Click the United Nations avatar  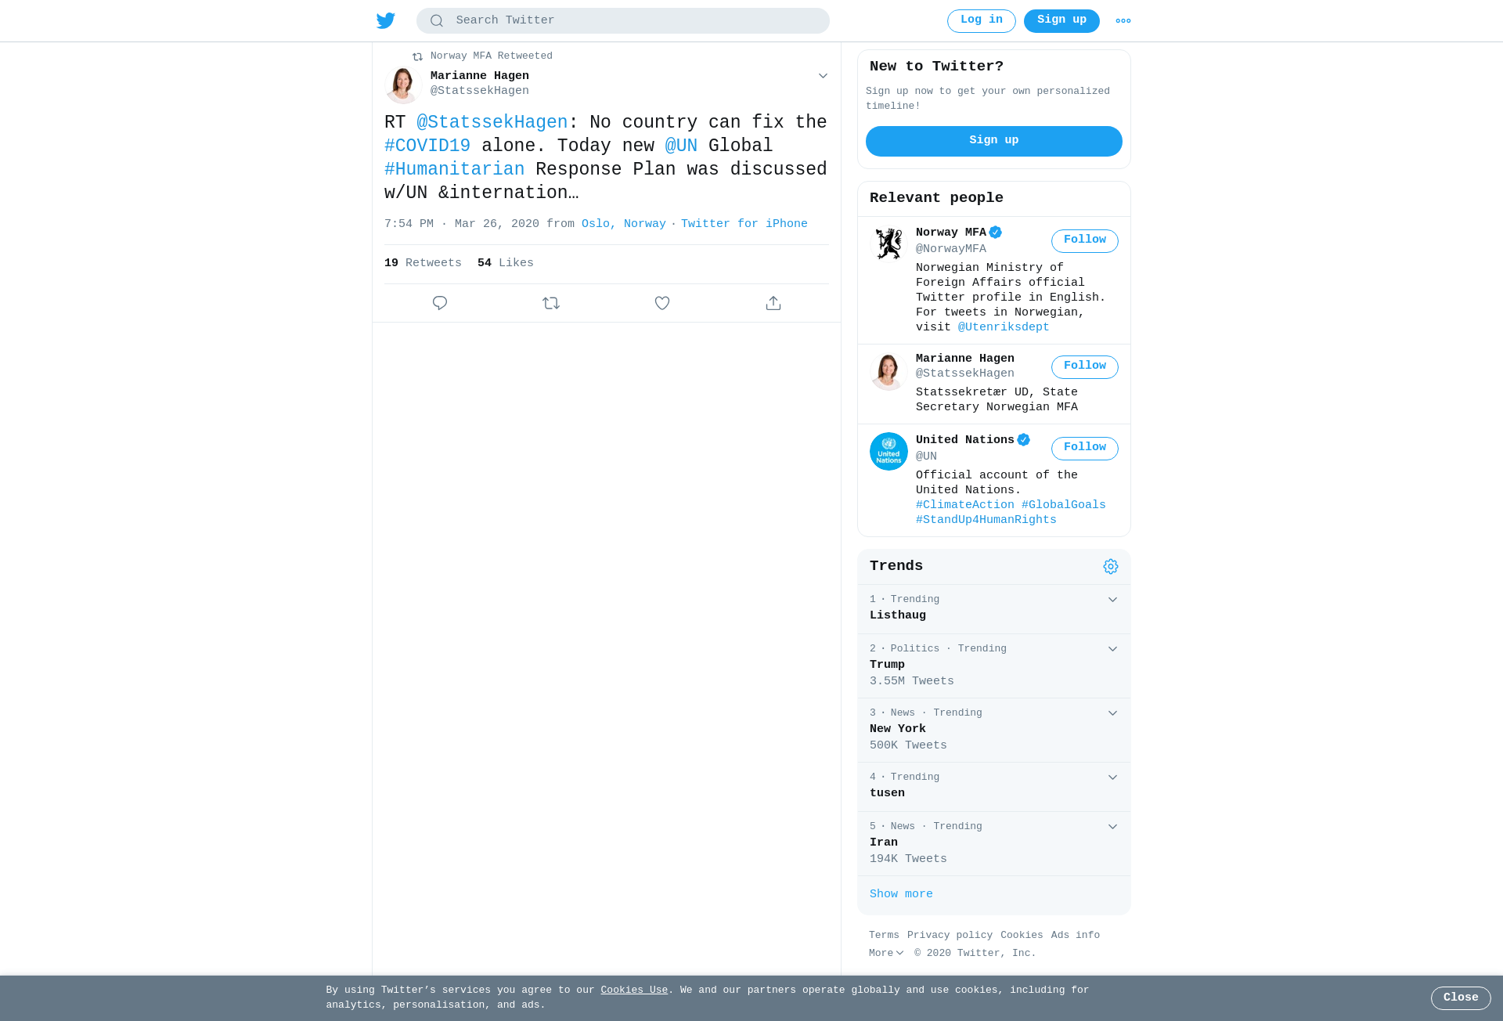[x=888, y=451]
